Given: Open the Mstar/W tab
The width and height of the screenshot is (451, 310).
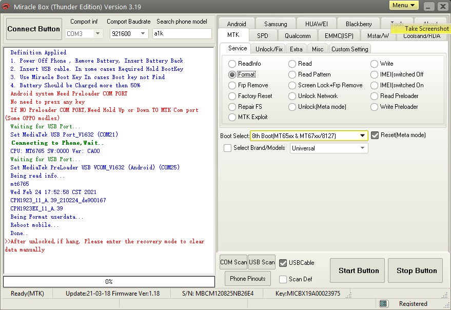Looking at the screenshot, I should point(378,36).
